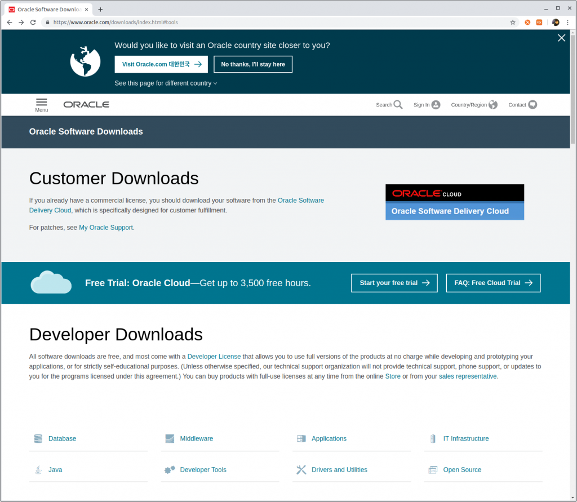
Task: Open the Java downloads link
Action: [x=55, y=470]
